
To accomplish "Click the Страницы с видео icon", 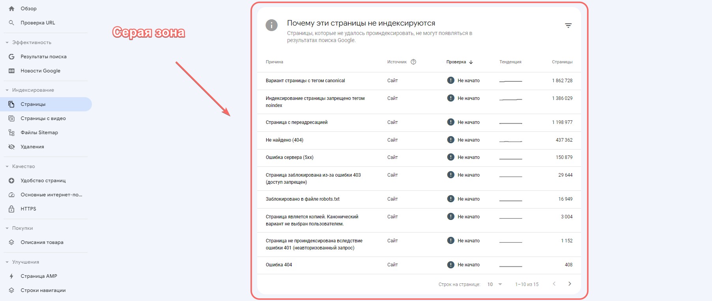I will tap(11, 118).
